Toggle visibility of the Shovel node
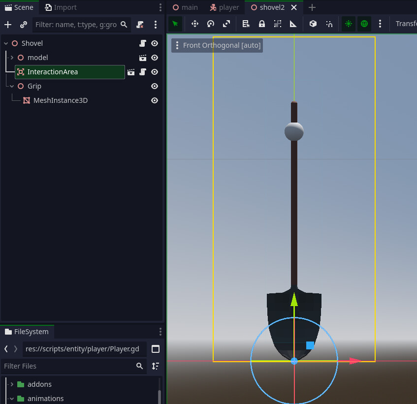 (x=155, y=43)
